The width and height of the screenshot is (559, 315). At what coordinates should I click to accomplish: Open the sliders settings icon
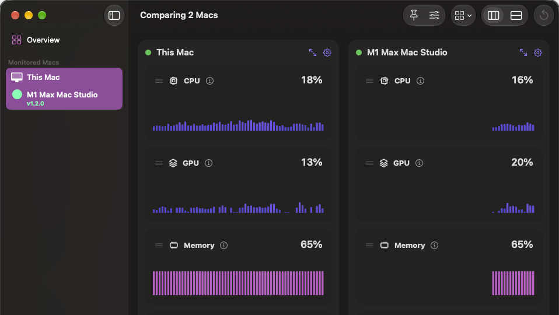(434, 15)
